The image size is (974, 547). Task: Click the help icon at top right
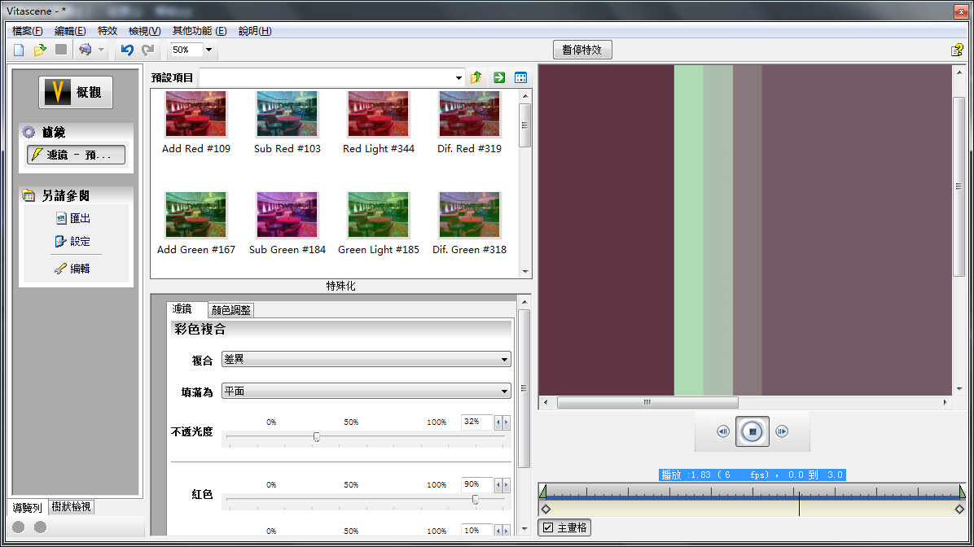pos(957,50)
